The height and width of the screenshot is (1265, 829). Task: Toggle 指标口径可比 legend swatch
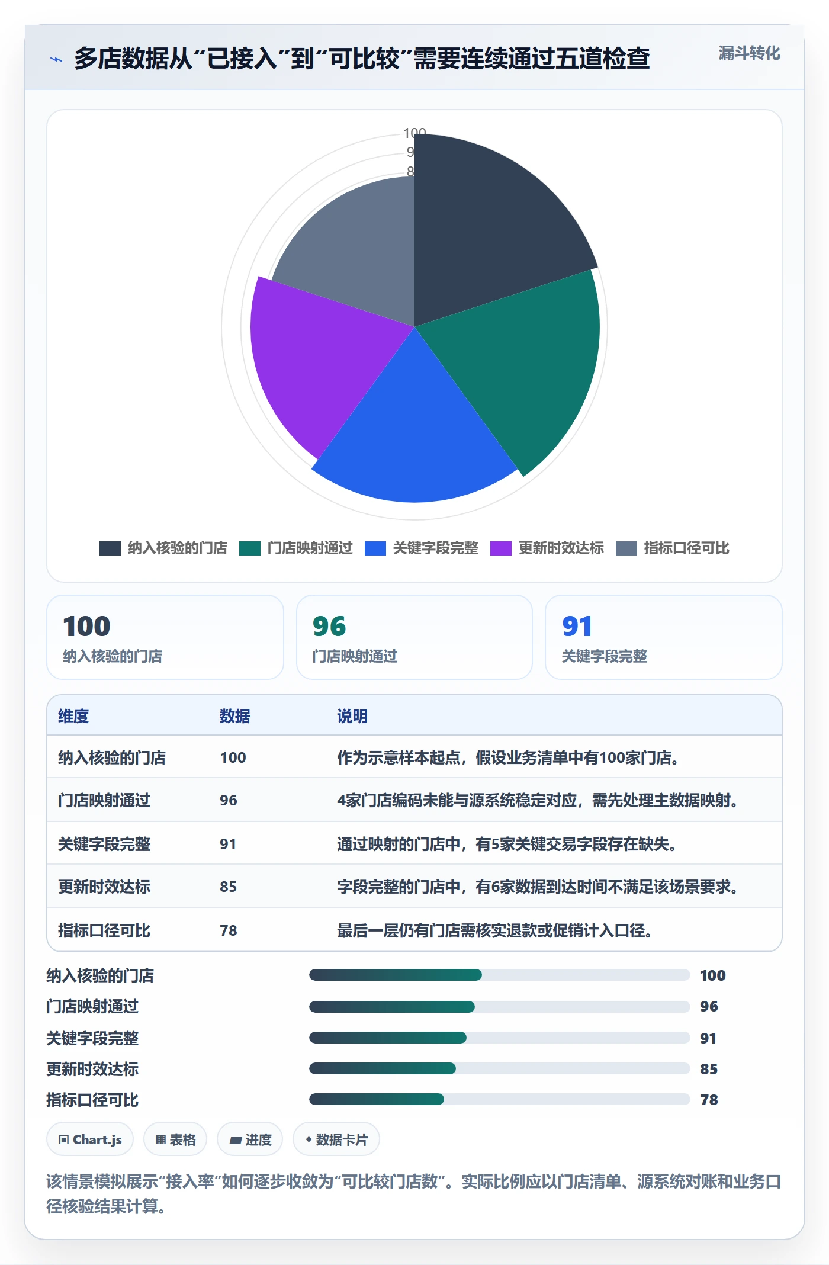626,548
